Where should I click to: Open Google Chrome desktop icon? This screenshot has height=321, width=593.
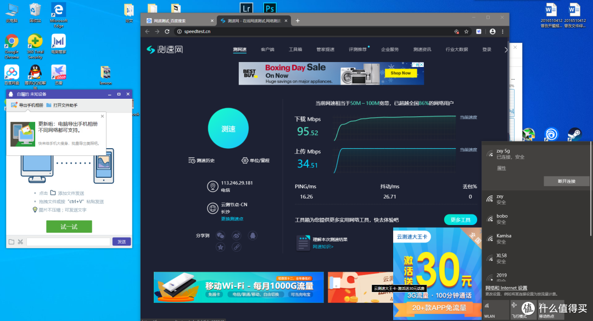tap(12, 47)
